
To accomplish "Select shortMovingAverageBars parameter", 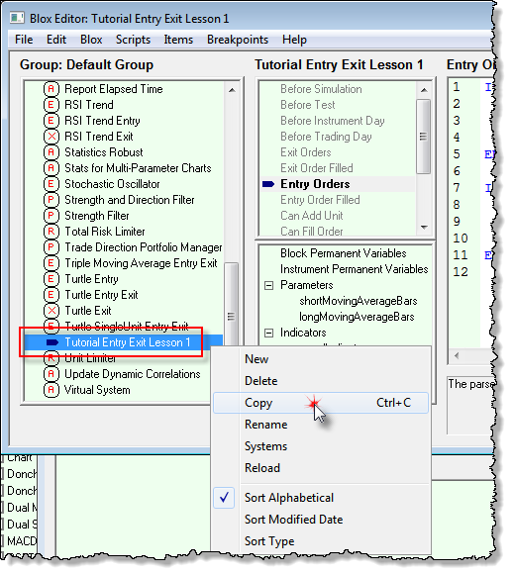I will pyautogui.click(x=359, y=301).
